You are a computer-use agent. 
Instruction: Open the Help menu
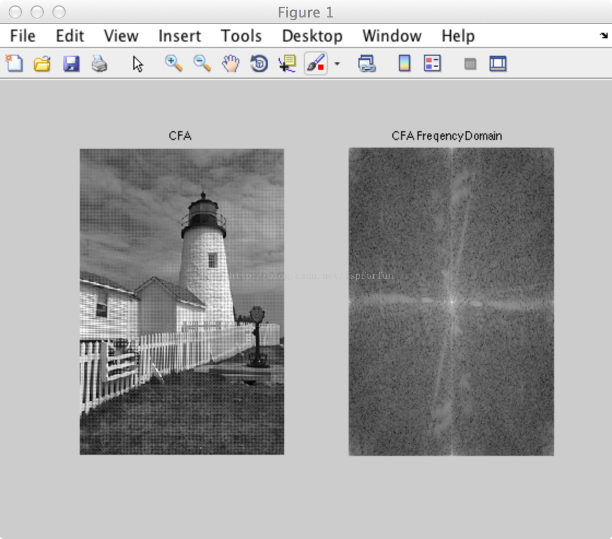coord(458,36)
